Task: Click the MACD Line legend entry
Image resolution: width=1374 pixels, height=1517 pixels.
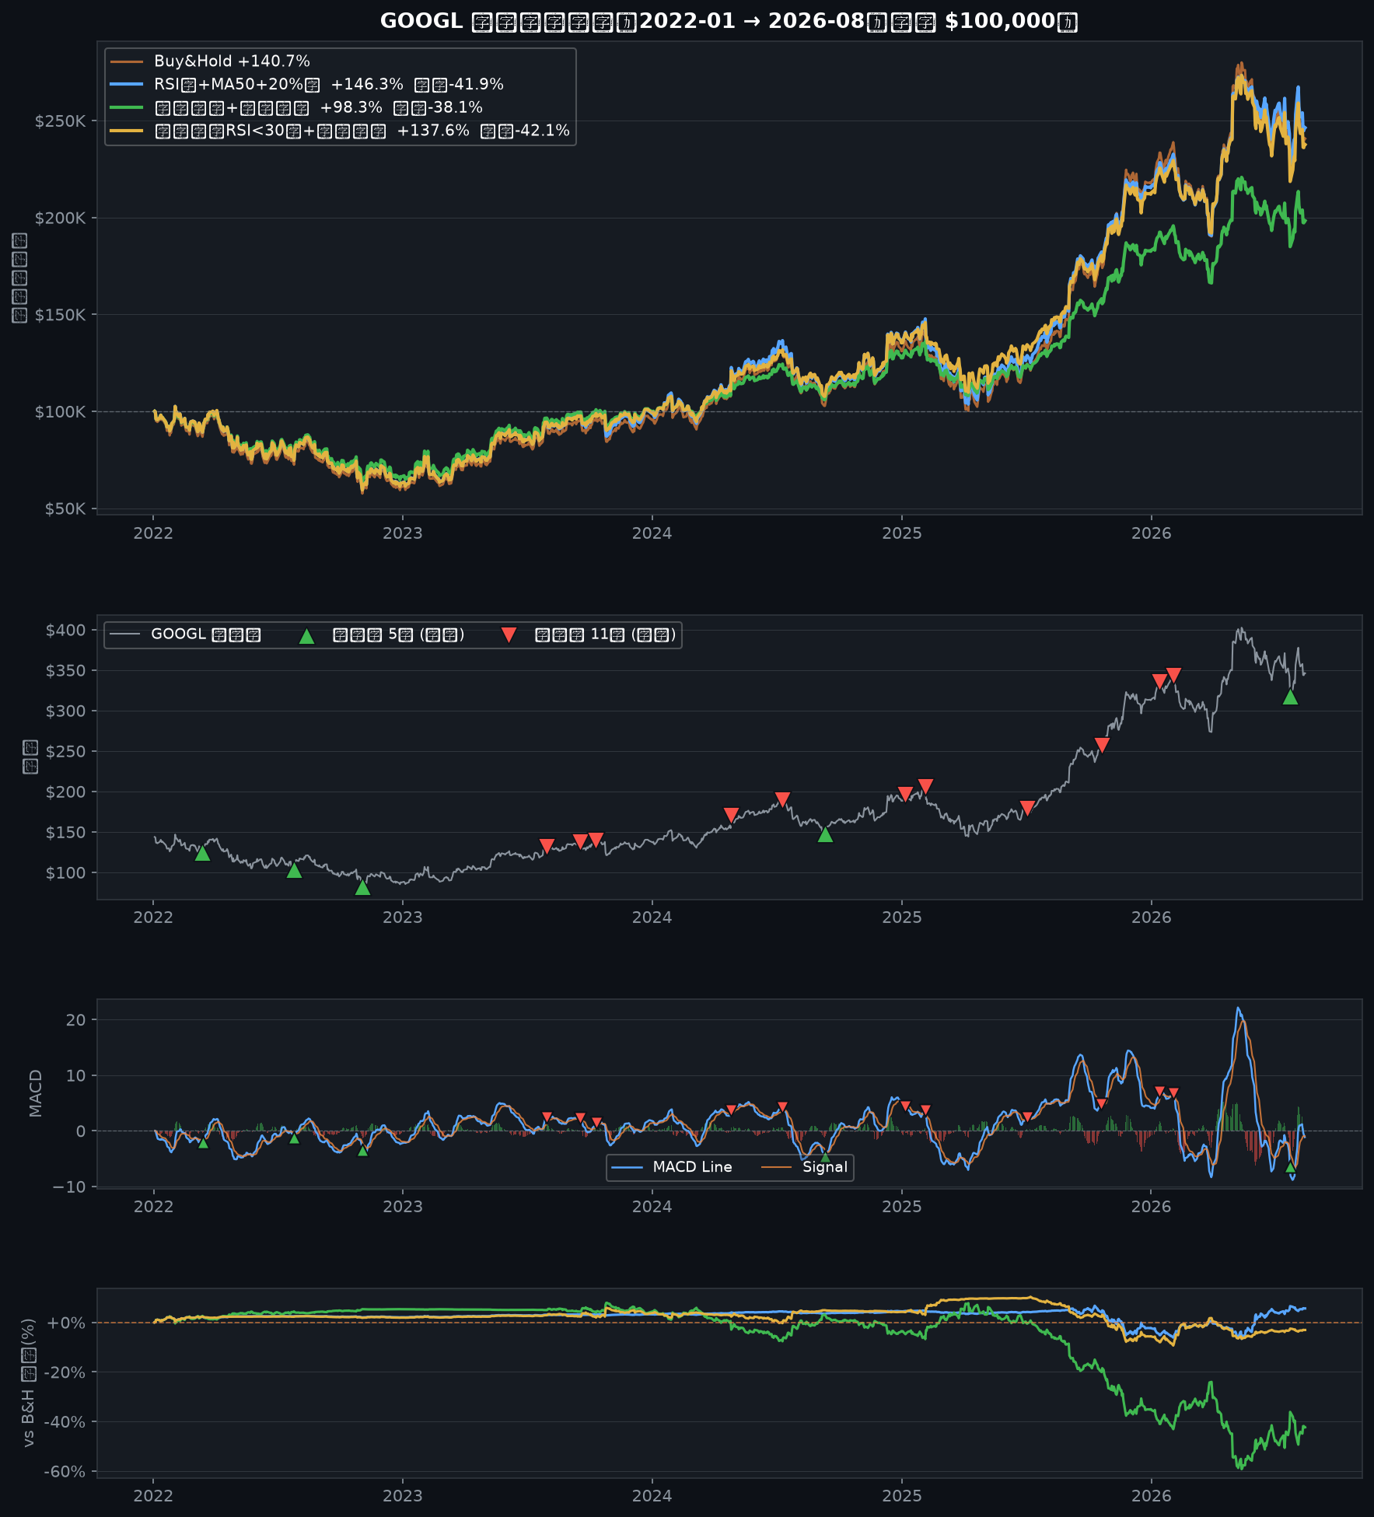Action: coord(673,1167)
